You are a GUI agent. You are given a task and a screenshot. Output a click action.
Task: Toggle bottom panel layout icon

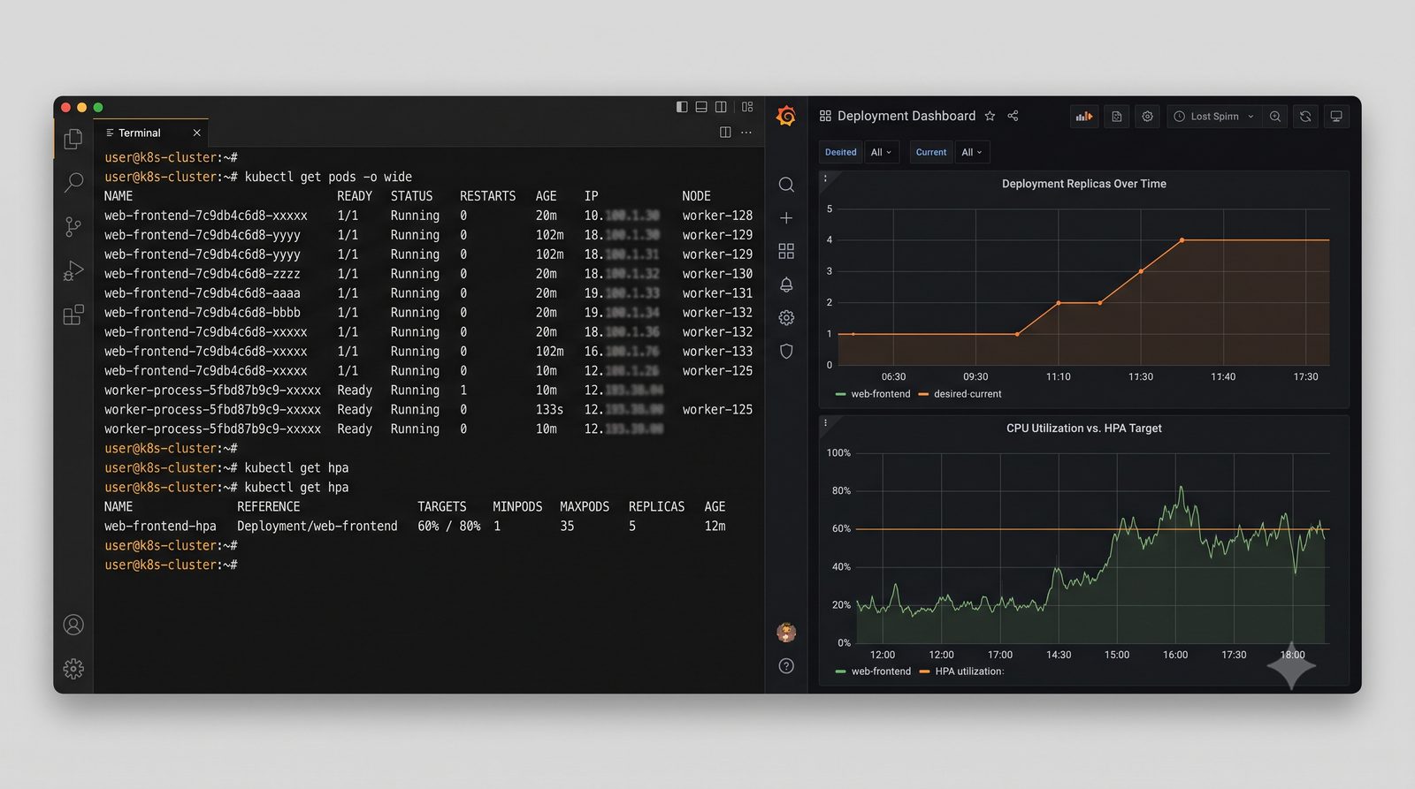(701, 107)
